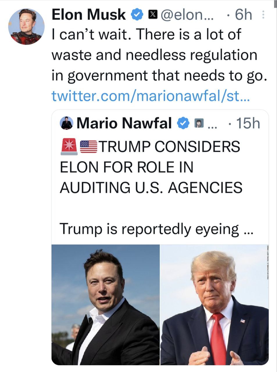
Task: Click the 'I can't wait' tweet text
Action: click(159, 55)
